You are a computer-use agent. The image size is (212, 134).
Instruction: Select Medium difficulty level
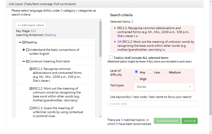pyautogui.click(x=165, y=72)
